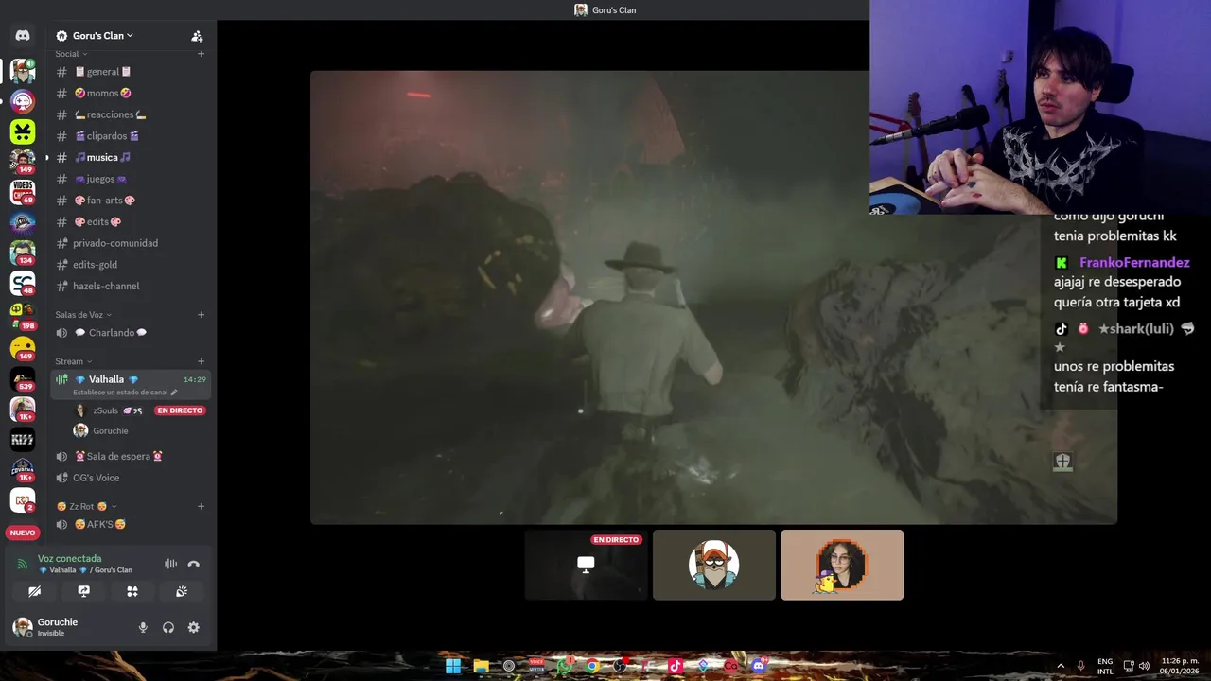The height and width of the screenshot is (681, 1211).
Task: Add channel to Stream category plus
Action: coord(201,361)
